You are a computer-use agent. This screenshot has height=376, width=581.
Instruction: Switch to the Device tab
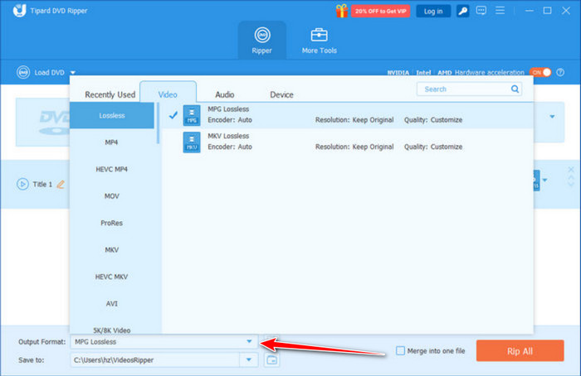point(281,94)
